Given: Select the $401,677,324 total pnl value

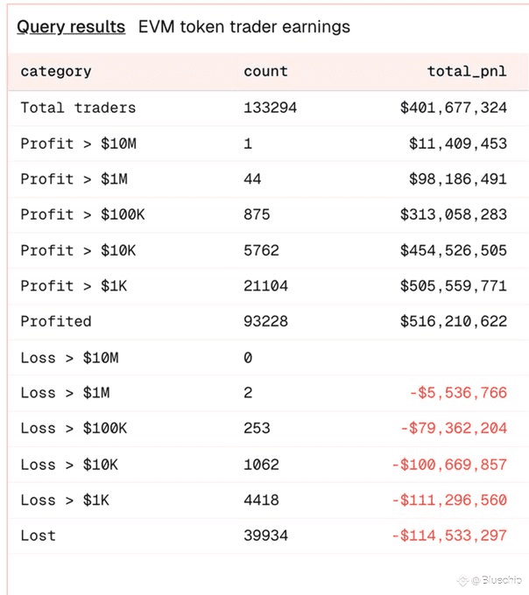Looking at the screenshot, I should [x=453, y=108].
